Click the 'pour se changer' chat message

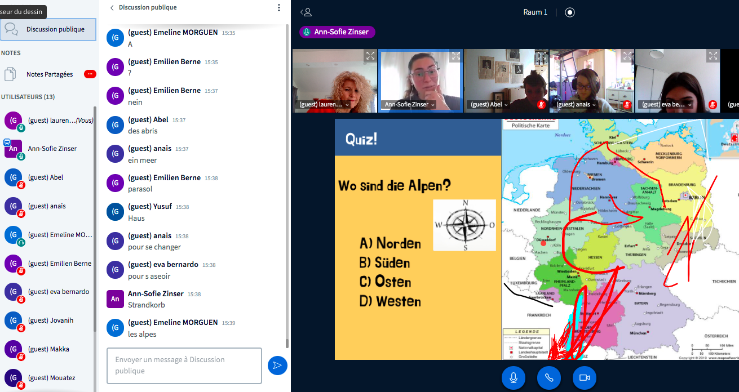154,247
